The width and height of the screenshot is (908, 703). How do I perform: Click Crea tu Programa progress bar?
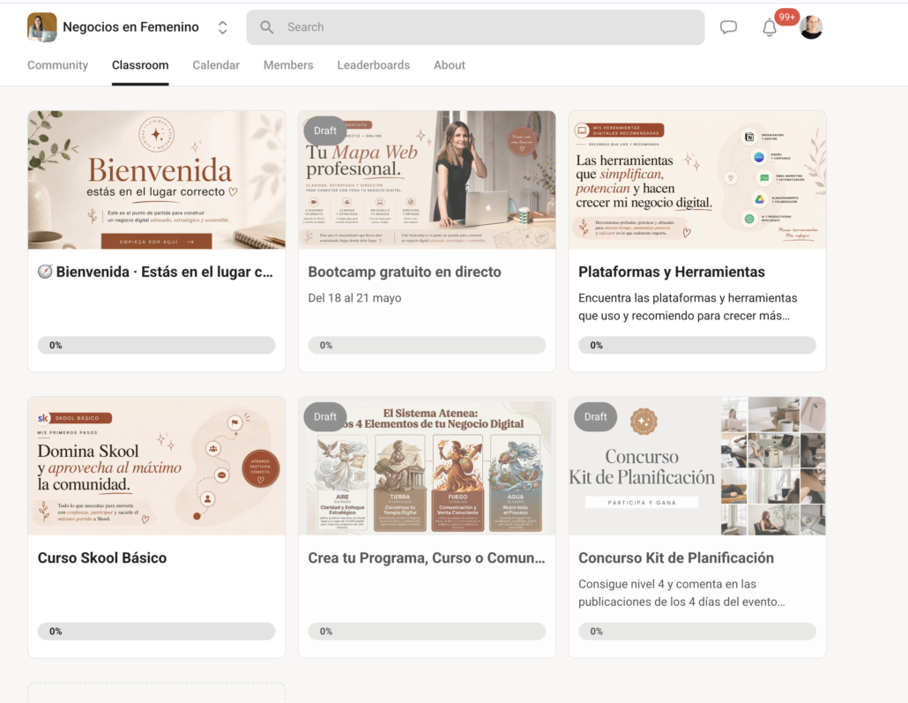[x=427, y=632]
